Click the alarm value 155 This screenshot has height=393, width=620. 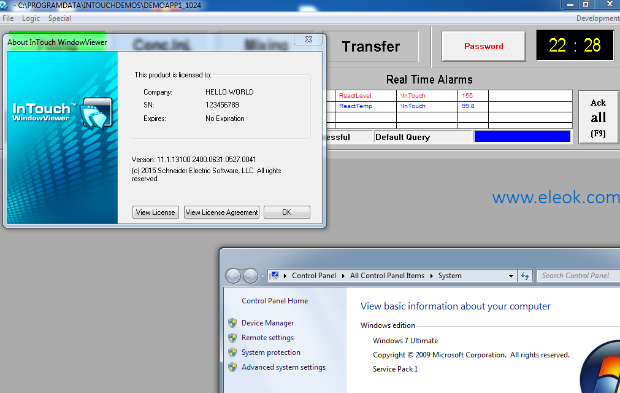point(467,95)
